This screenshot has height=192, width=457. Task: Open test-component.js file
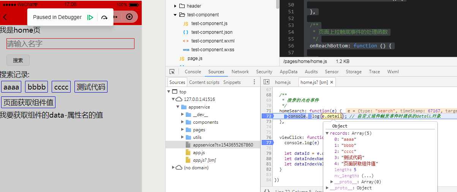coord(209,24)
